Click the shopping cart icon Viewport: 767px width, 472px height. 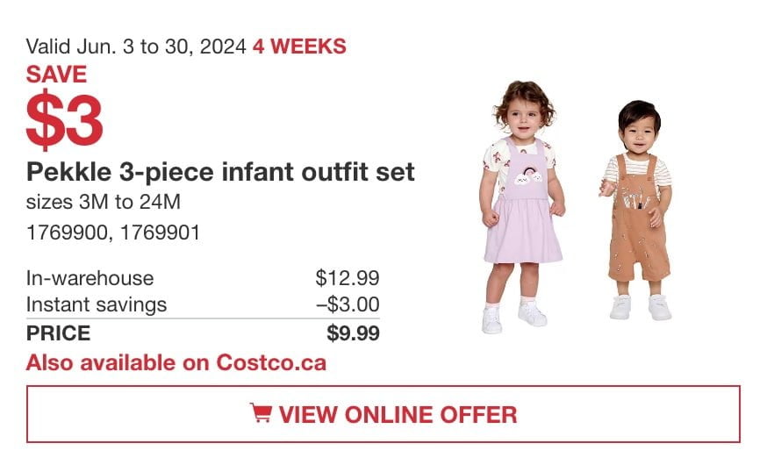[261, 412]
